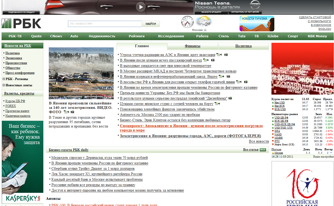Open Quote in the navigation bar

pos(36,36)
